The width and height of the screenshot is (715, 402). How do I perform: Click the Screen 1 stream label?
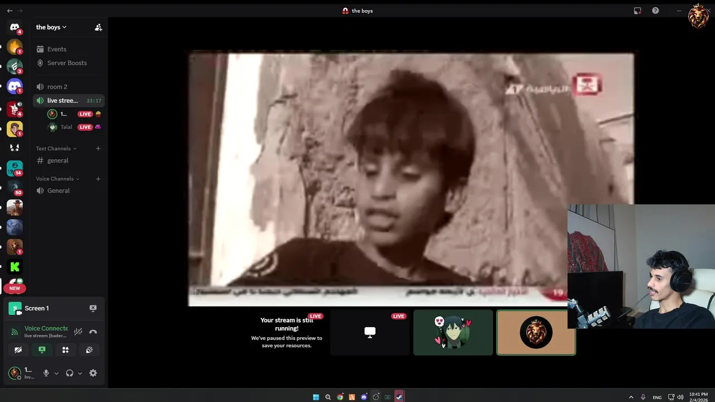36,308
